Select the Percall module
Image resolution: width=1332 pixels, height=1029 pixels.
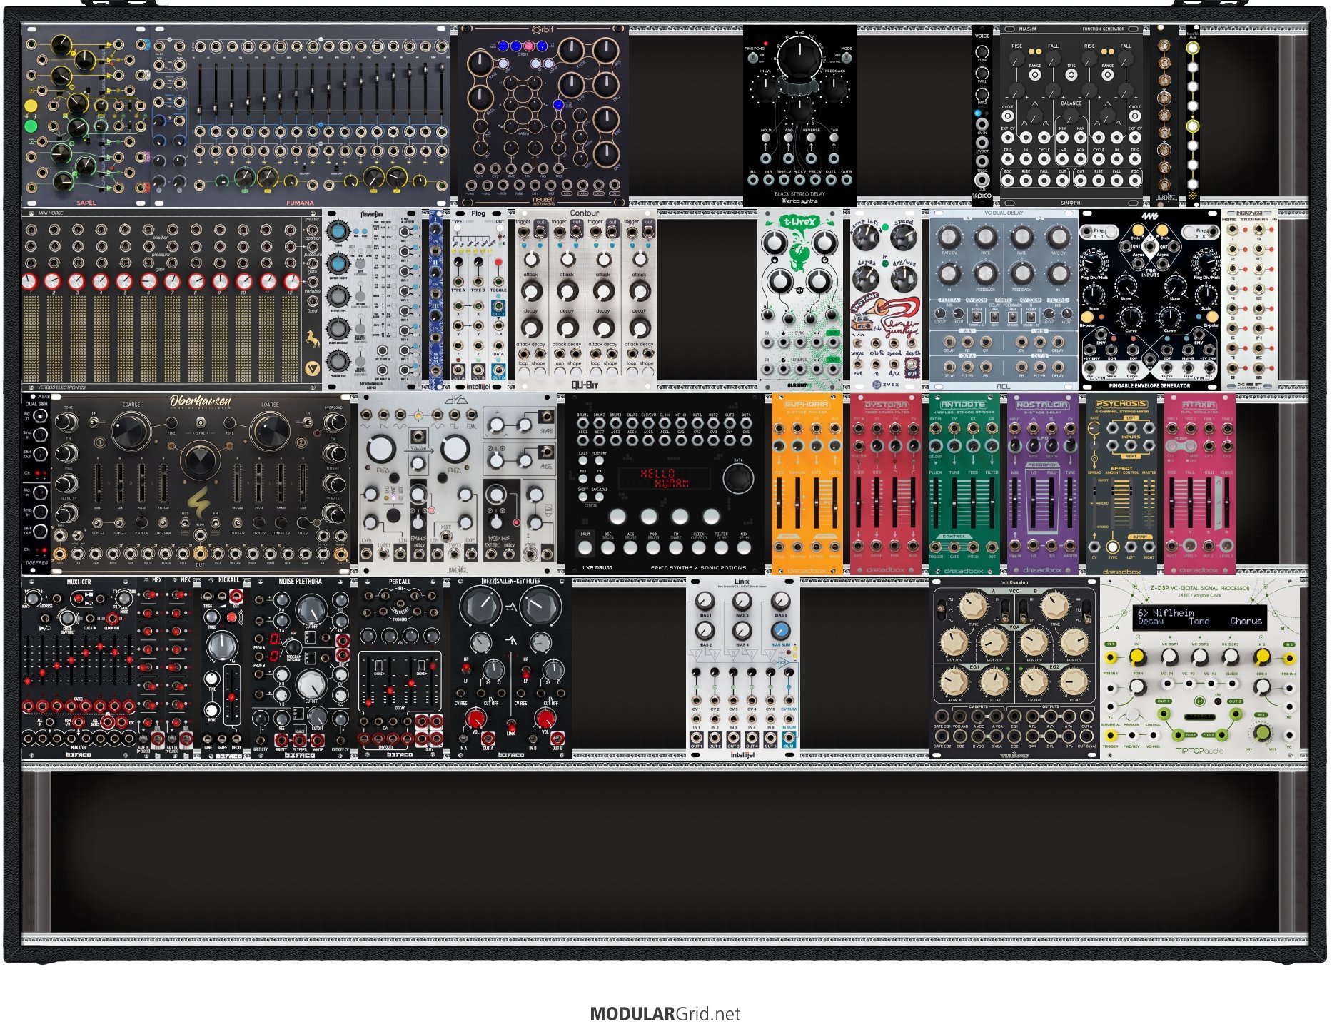(400, 668)
